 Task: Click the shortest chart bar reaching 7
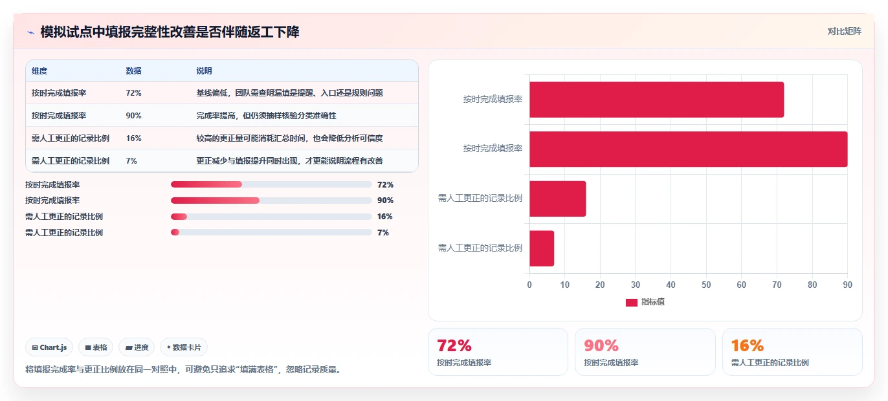[542, 248]
